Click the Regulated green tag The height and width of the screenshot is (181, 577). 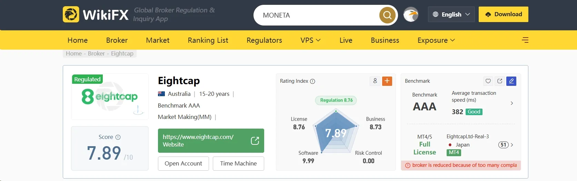pyautogui.click(x=87, y=79)
